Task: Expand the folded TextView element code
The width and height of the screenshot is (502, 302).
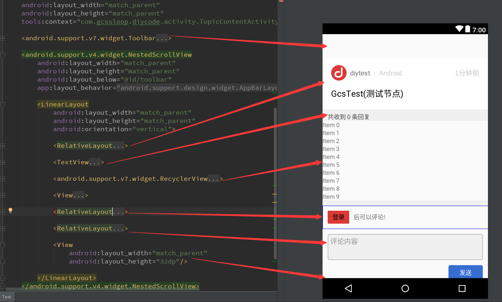Action: (94, 162)
